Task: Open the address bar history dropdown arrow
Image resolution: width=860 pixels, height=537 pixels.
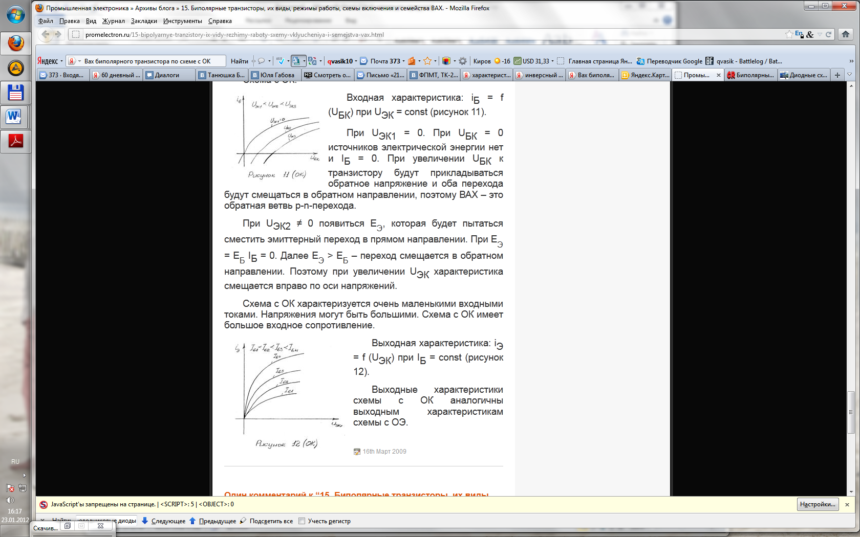Action: [x=820, y=34]
